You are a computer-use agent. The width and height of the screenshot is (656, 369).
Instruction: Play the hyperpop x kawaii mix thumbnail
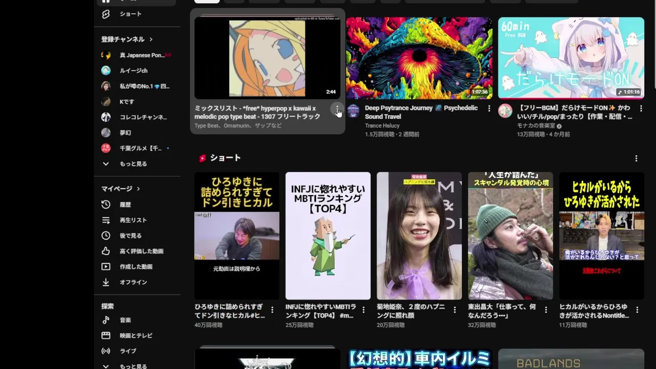[268, 58]
